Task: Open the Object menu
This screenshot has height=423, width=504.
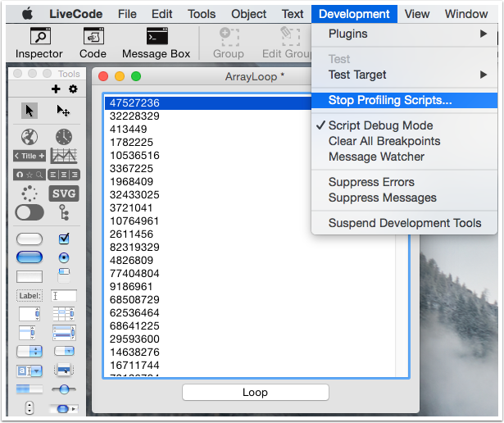Action: (249, 14)
